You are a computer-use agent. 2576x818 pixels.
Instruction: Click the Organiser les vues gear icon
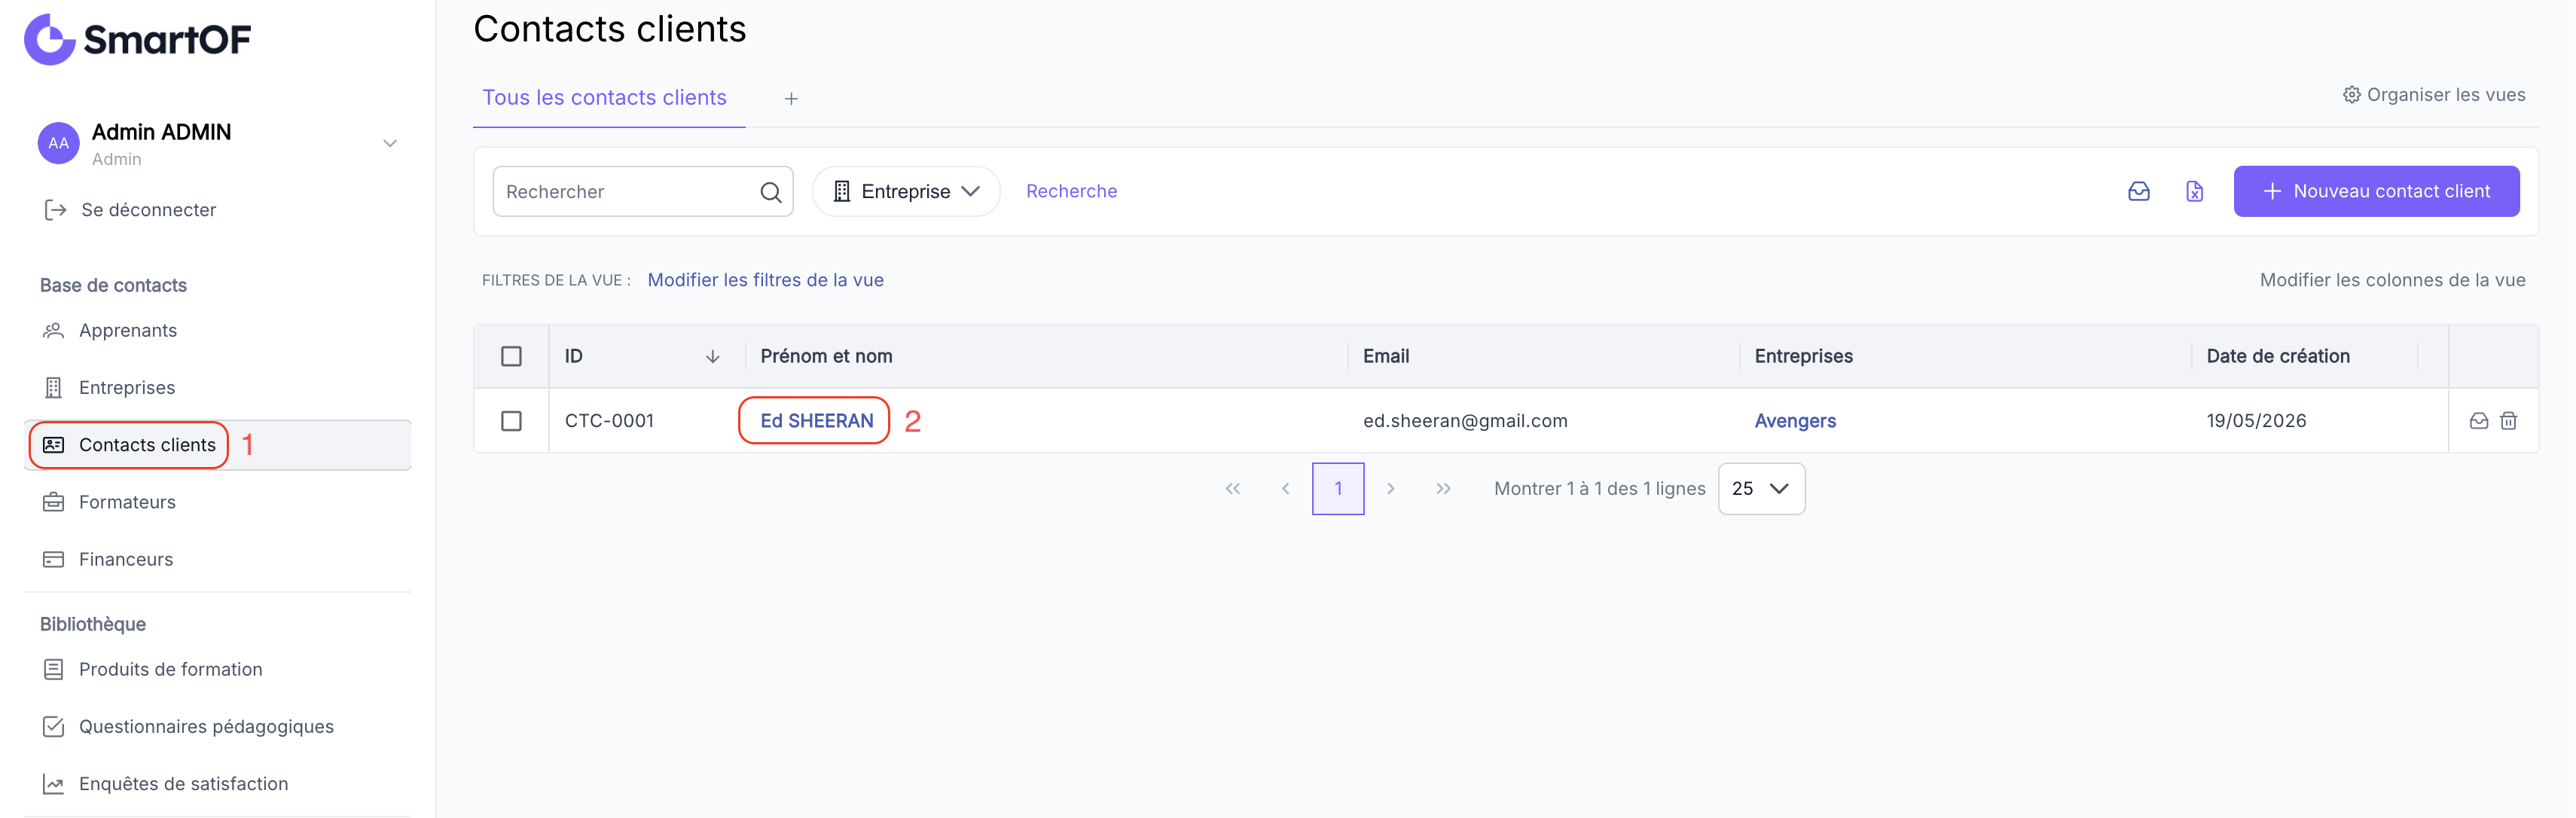click(x=2351, y=95)
